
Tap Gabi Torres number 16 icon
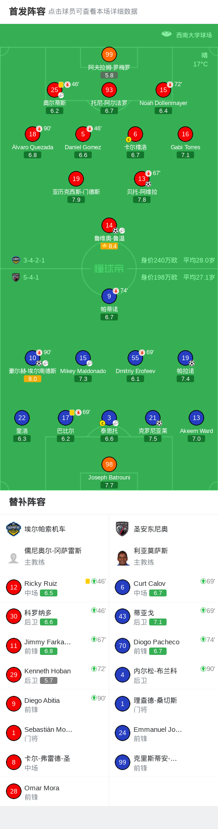point(185,134)
